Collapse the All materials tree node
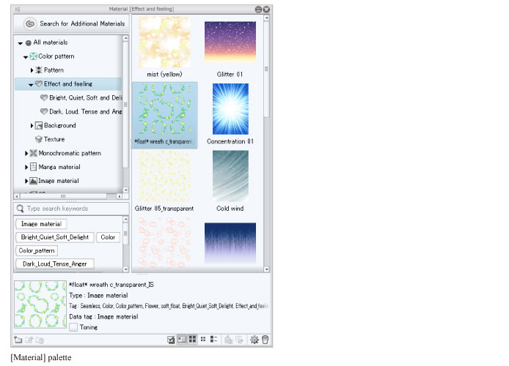Image resolution: width=509 pixels, height=366 pixels. click(20, 42)
